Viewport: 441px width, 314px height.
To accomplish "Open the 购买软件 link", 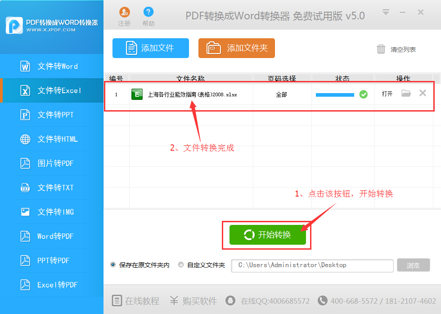I will [199, 301].
